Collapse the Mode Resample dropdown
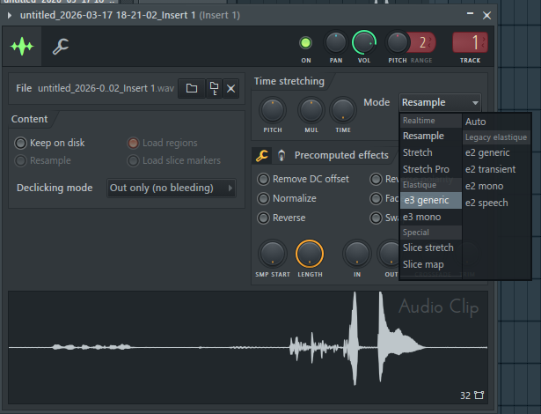Image resolution: width=541 pixels, height=414 pixels. click(440, 103)
